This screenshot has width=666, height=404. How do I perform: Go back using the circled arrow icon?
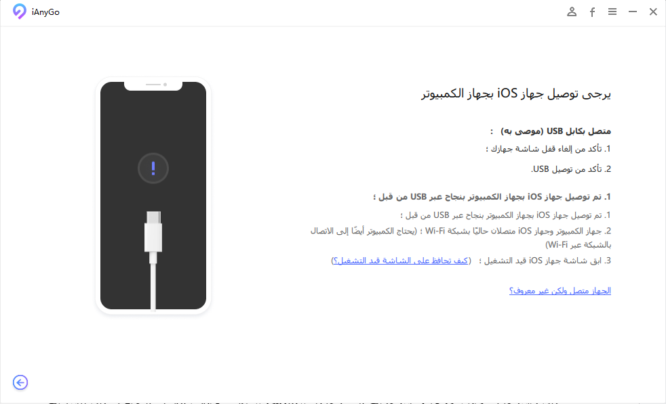[x=20, y=382]
